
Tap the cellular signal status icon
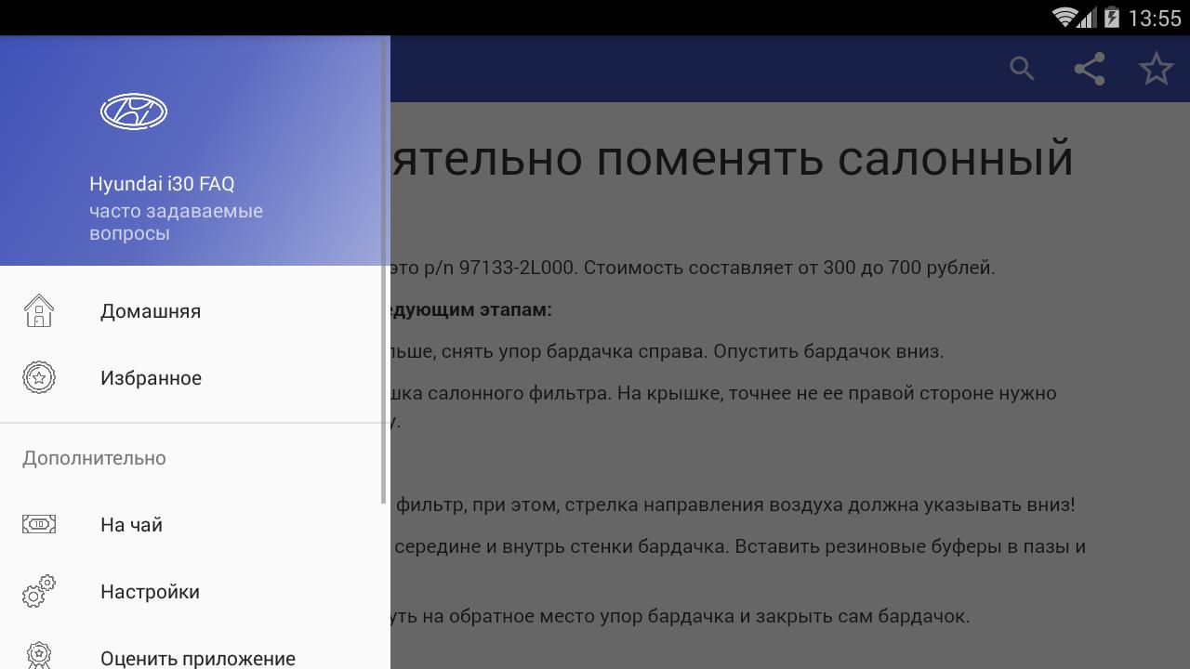coord(1086,17)
